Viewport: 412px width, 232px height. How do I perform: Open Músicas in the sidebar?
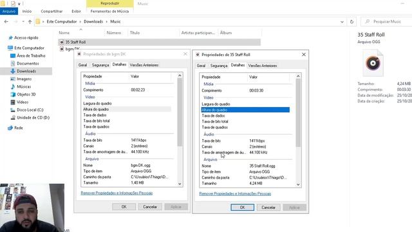24,86
